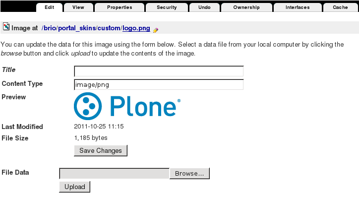Click the Save Changes button
Screen dimensions: 359x198
pyautogui.click(x=101, y=150)
